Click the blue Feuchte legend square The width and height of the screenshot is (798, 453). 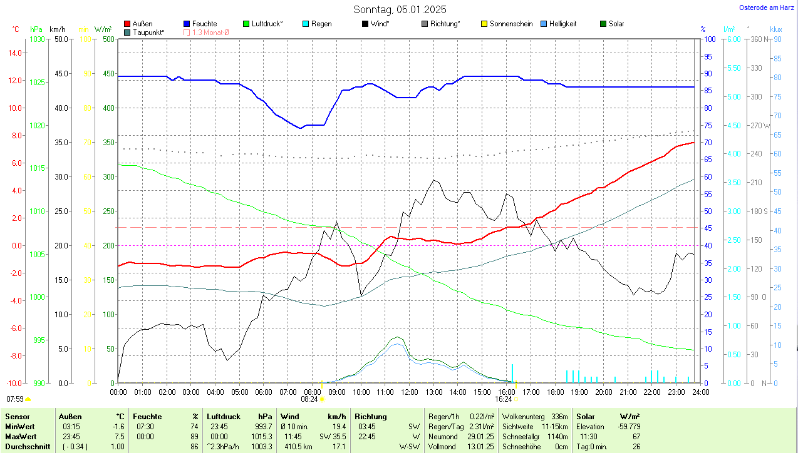(187, 24)
